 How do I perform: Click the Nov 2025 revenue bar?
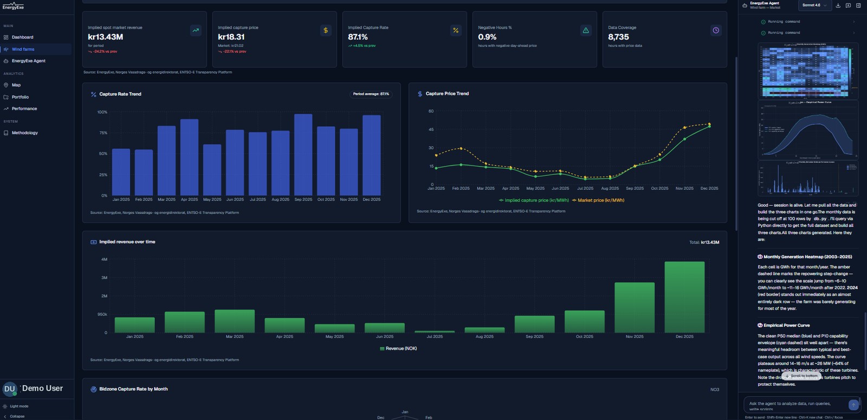coord(635,307)
